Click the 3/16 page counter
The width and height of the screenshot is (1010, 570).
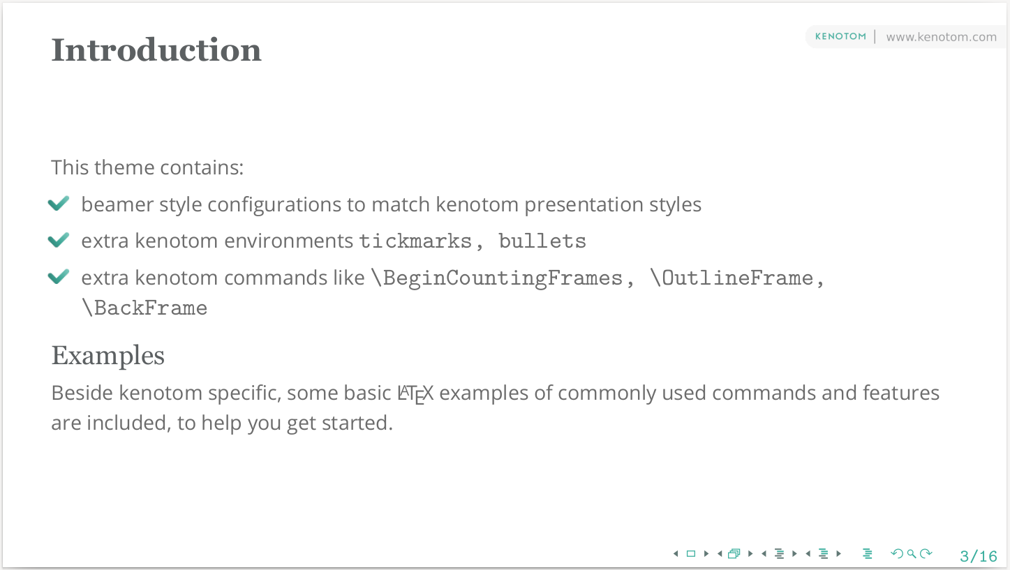(979, 556)
